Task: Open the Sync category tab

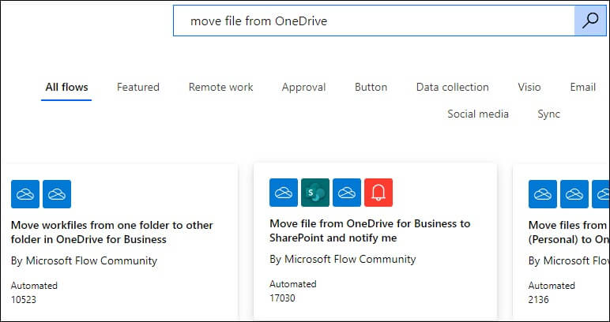Action: pyautogui.click(x=548, y=114)
